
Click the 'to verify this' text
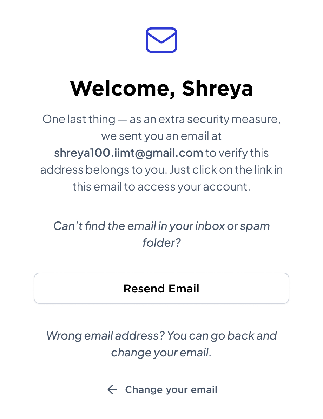tap(237, 153)
